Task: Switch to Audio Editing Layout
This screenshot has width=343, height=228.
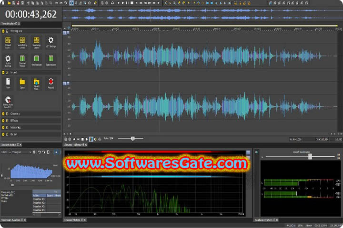Action: point(22,42)
